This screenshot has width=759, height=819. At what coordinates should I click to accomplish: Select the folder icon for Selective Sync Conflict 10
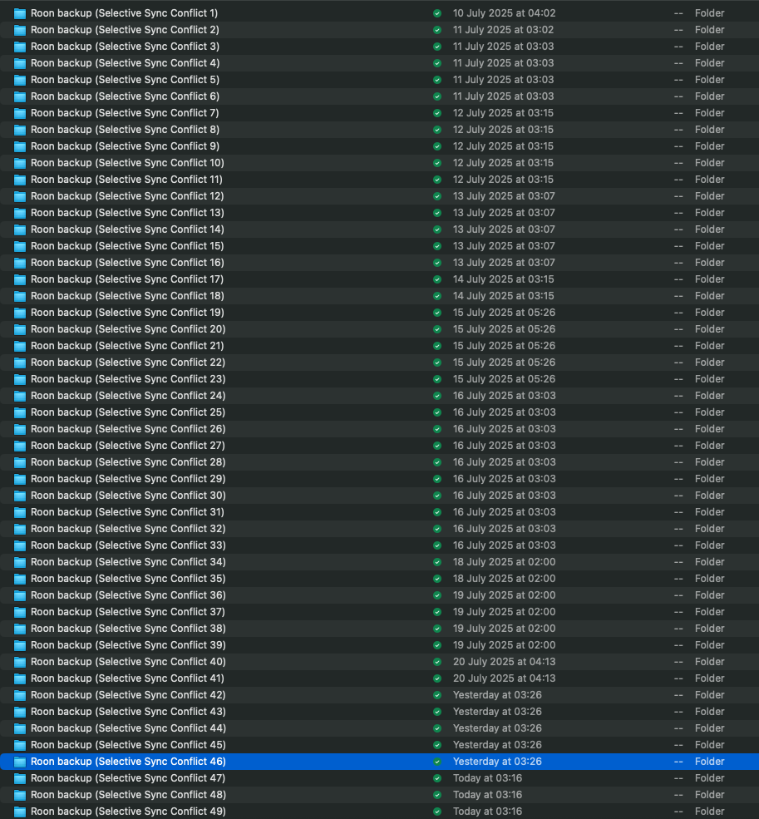20,163
